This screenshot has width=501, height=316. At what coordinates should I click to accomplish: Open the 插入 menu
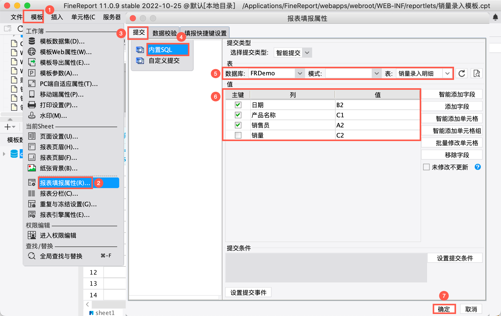pyautogui.click(x=57, y=17)
